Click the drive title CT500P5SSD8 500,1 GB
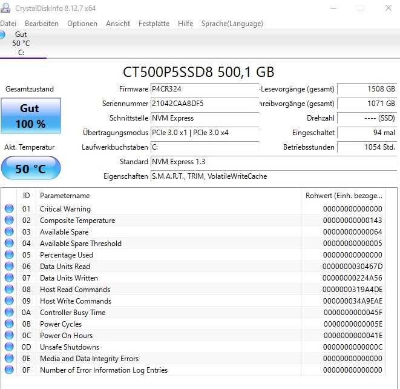 (198, 71)
